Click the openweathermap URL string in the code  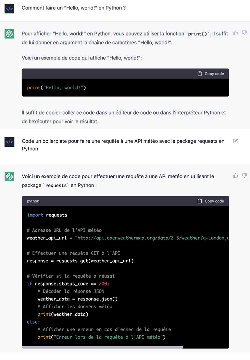[x=153, y=238]
